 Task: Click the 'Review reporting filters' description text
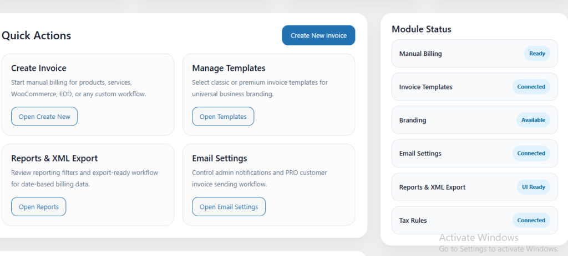84,179
